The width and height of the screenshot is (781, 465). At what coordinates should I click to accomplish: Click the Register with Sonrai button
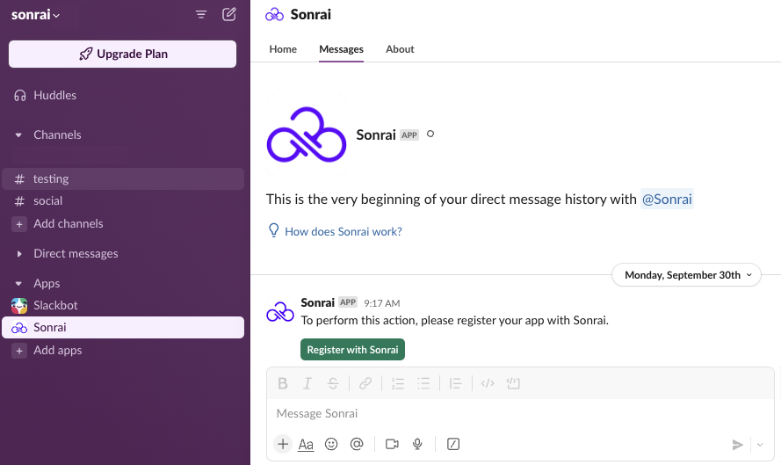point(352,349)
